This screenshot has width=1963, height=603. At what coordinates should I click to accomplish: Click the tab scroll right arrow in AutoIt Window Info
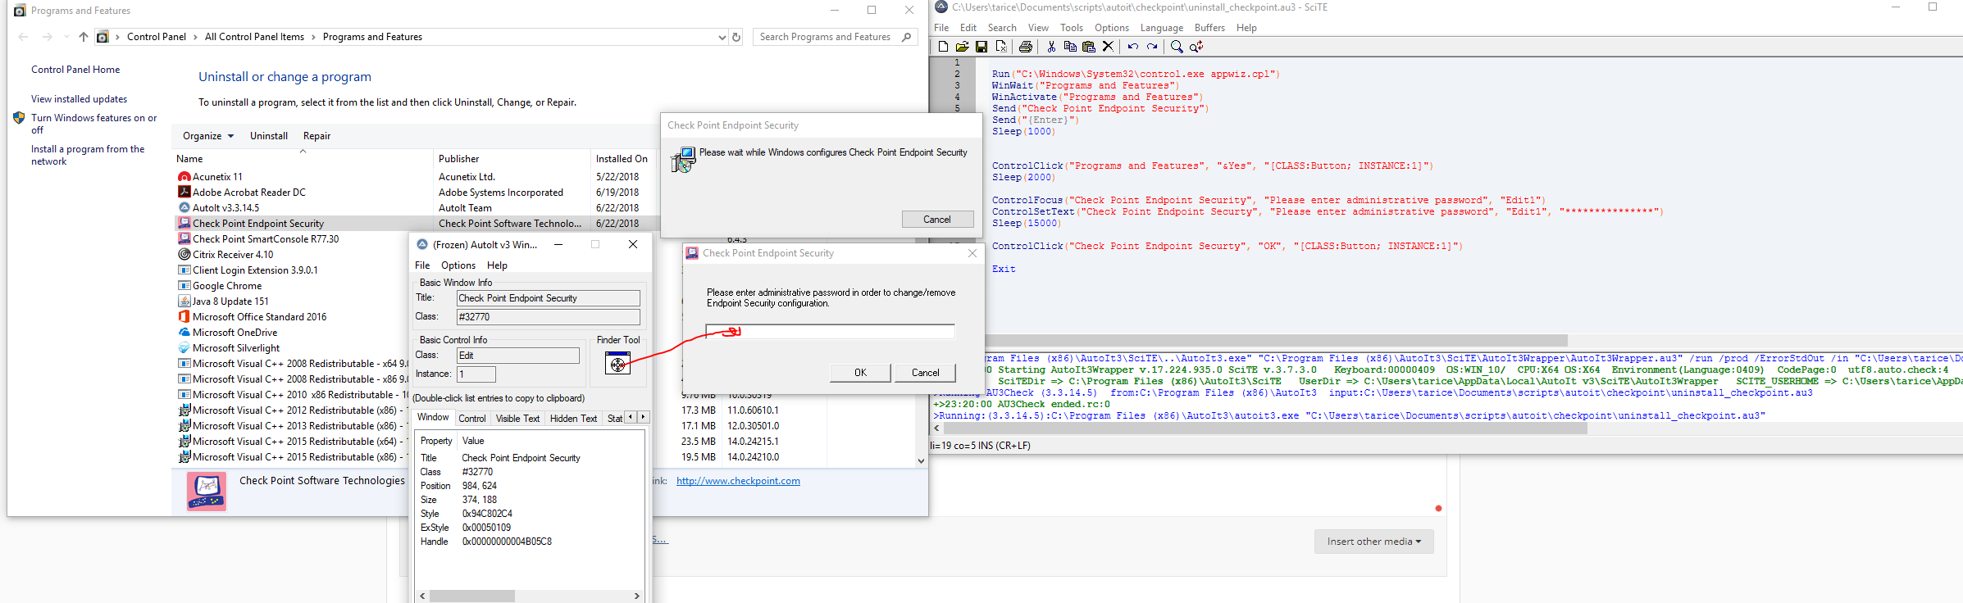tap(643, 417)
